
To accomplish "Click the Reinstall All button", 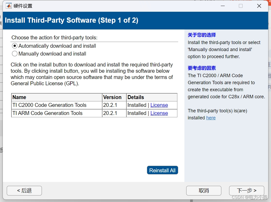I will [163, 170].
